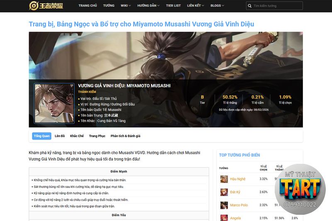Click the THÁNH KIẾM subtitle text
This screenshot has height=221, width=332.
pos(87,92)
